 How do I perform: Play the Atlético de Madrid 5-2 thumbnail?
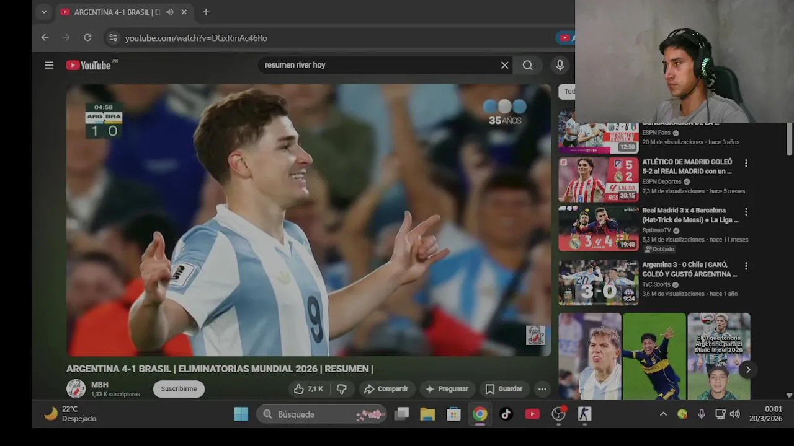coord(598,180)
